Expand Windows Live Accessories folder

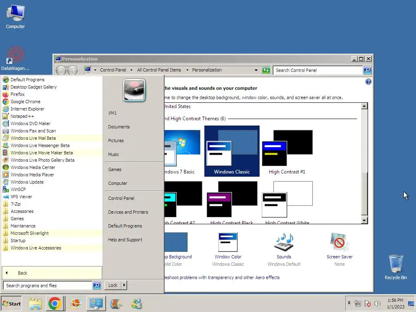tap(36, 248)
